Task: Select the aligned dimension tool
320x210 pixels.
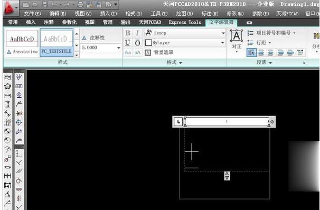Action: coord(7,113)
